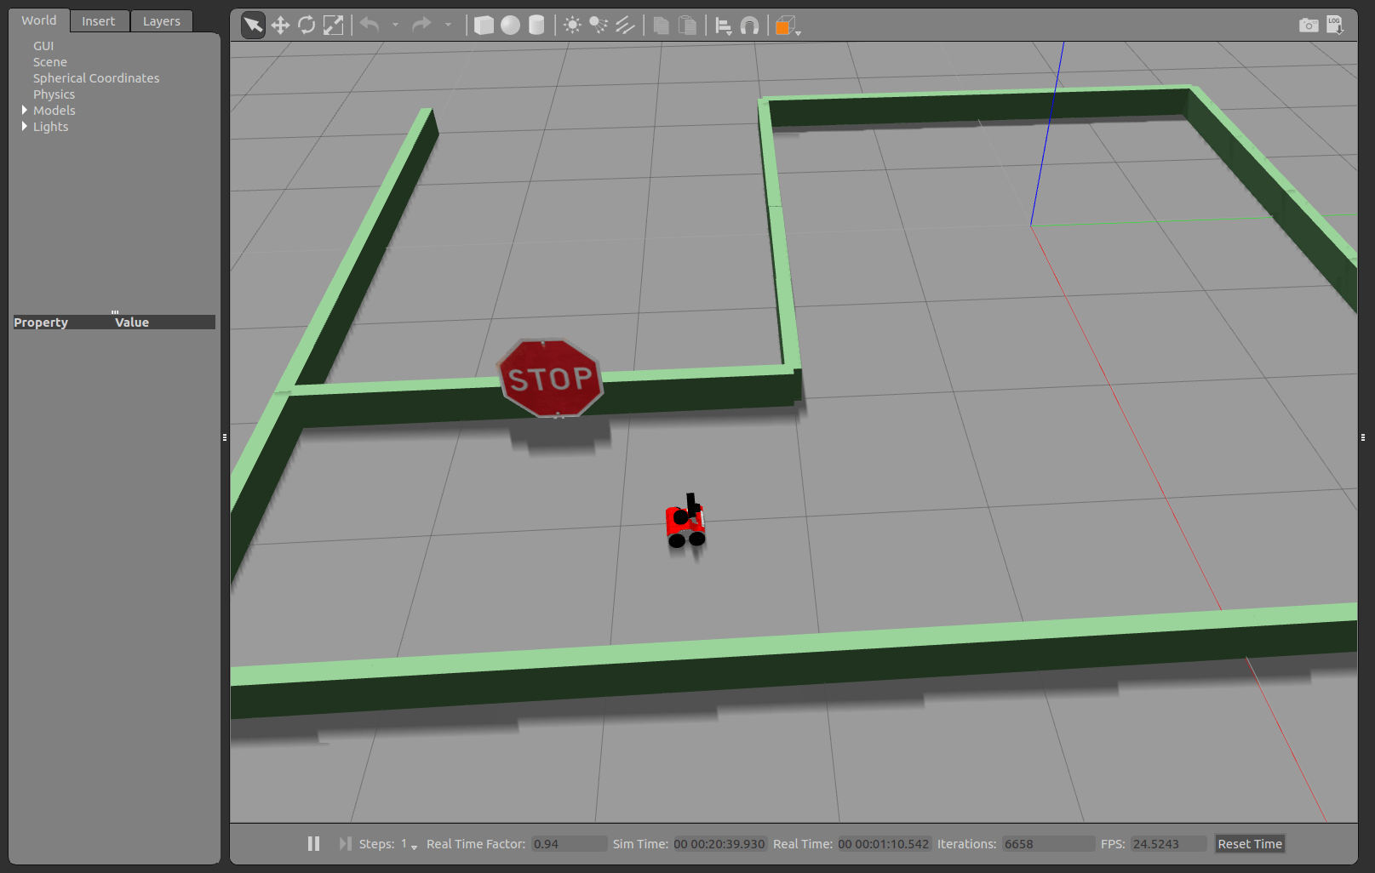This screenshot has height=873, width=1375.
Task: Open the Align tool
Action: point(723,26)
